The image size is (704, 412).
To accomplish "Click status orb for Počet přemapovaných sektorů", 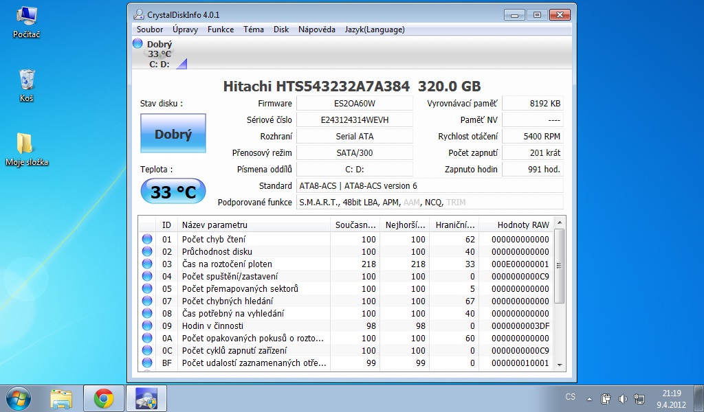I will 147,288.
